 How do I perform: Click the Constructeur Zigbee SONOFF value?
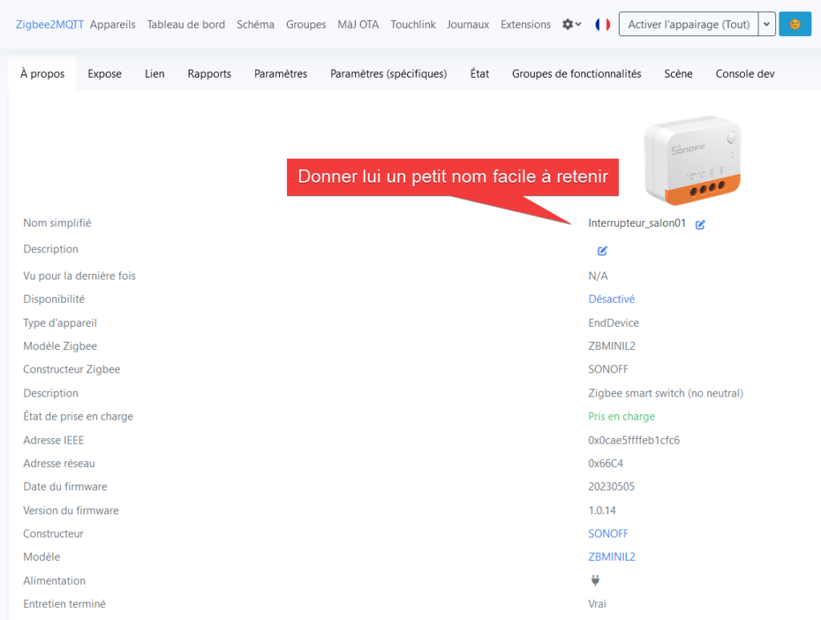(x=608, y=369)
